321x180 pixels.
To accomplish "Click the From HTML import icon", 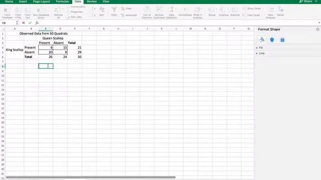I will [18, 12].
